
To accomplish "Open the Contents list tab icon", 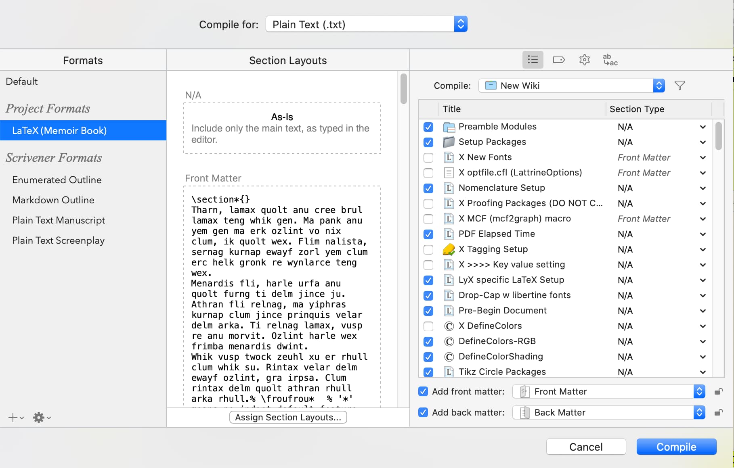I will point(533,60).
